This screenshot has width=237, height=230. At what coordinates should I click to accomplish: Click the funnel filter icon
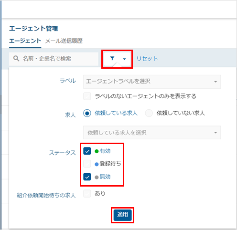pos(112,58)
